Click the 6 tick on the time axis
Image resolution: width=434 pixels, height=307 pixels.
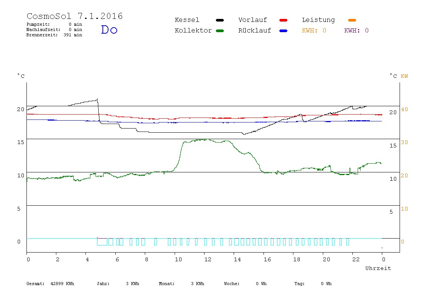pyautogui.click(x=117, y=259)
